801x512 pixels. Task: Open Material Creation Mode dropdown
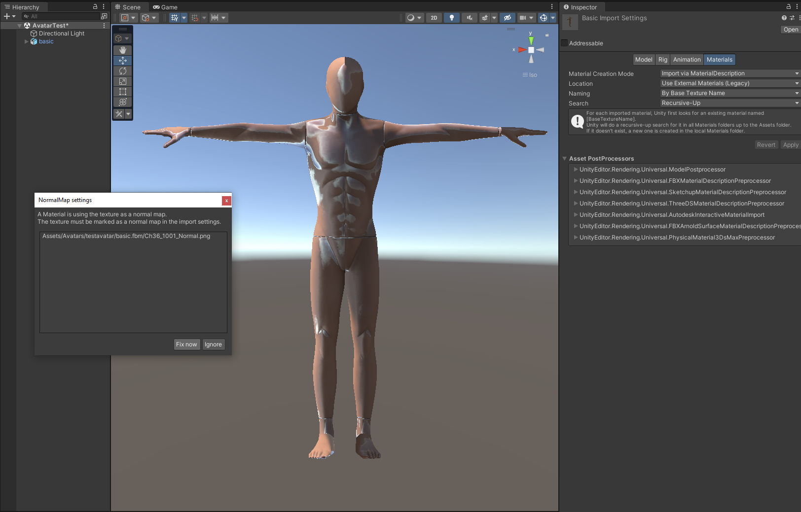click(x=729, y=73)
